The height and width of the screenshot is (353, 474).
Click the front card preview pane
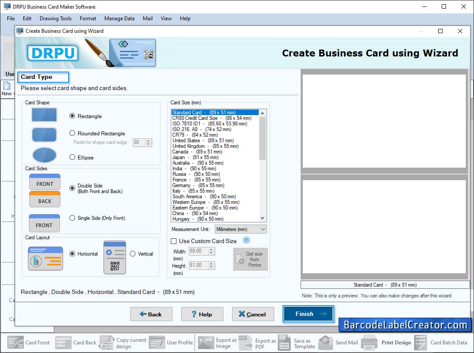point(384,121)
